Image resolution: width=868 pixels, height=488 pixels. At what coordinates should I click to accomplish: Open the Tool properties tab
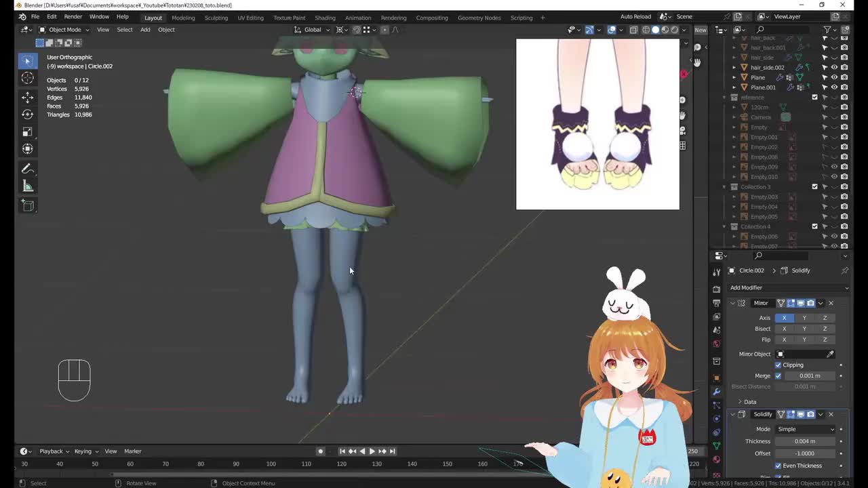[x=716, y=272]
